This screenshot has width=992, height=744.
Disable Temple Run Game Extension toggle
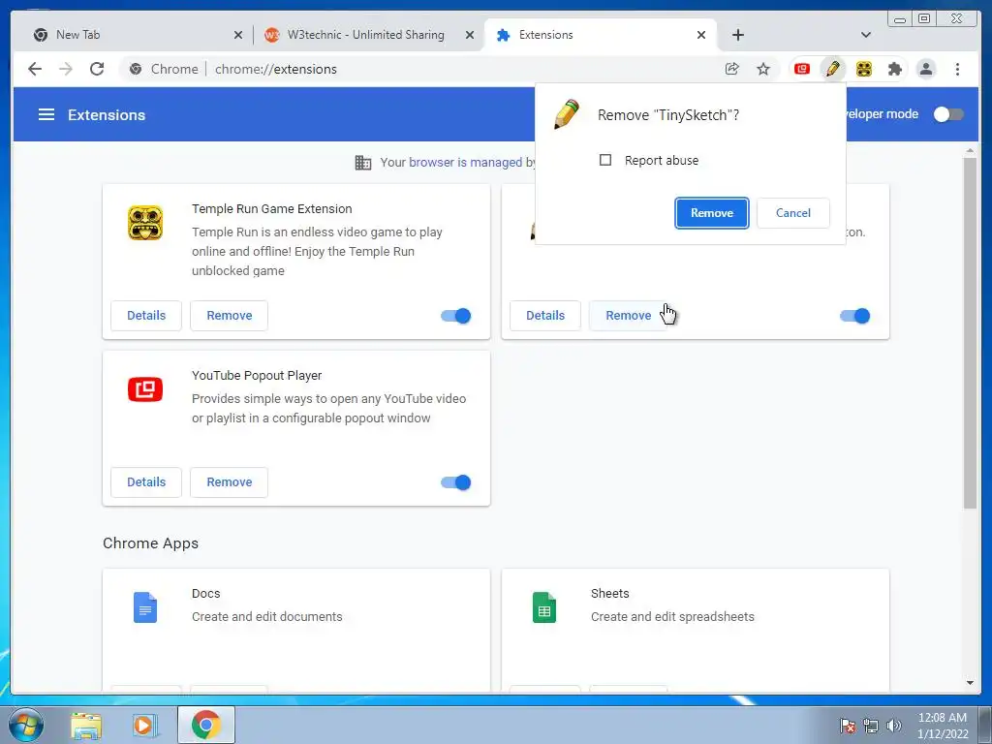[456, 316]
